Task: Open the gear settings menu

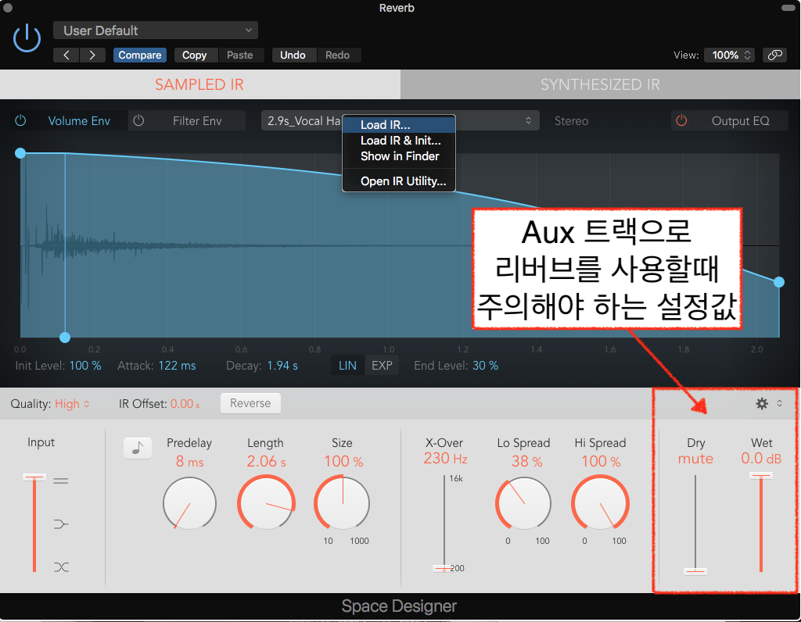Action: 762,404
